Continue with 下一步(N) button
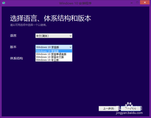Screen dimensions: 151x118 131,108
